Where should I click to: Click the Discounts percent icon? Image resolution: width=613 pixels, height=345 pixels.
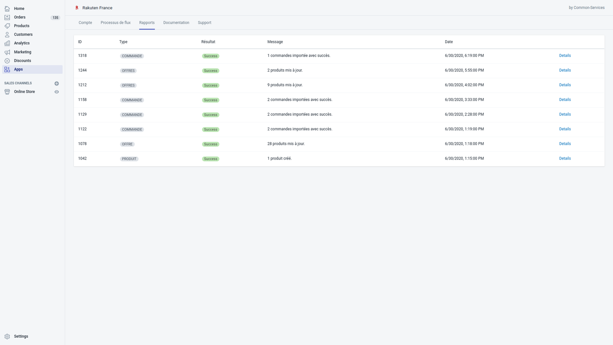pyautogui.click(x=7, y=61)
